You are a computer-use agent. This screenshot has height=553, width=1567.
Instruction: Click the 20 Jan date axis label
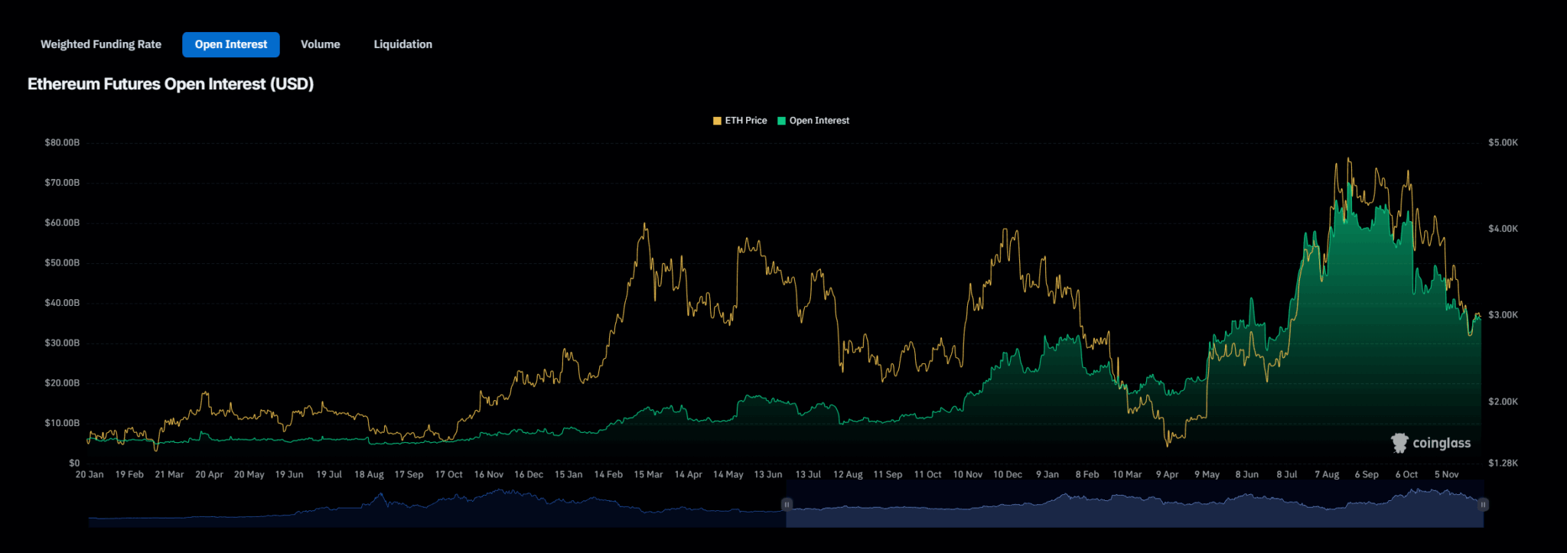point(90,474)
